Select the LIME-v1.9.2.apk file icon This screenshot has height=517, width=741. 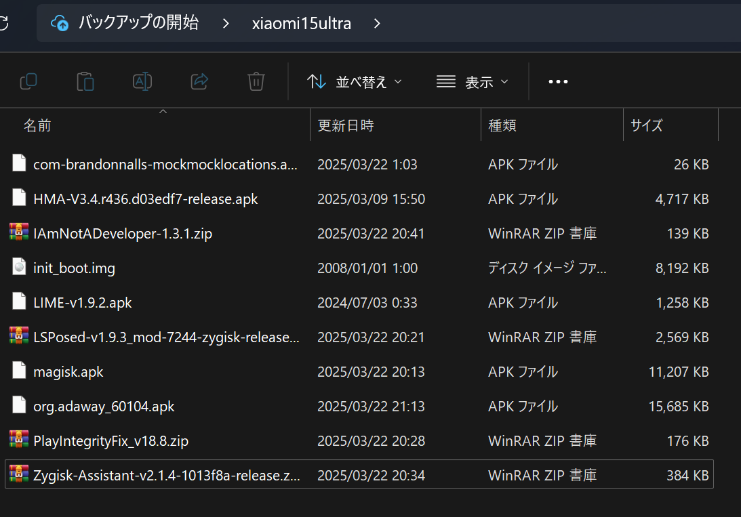coord(19,302)
